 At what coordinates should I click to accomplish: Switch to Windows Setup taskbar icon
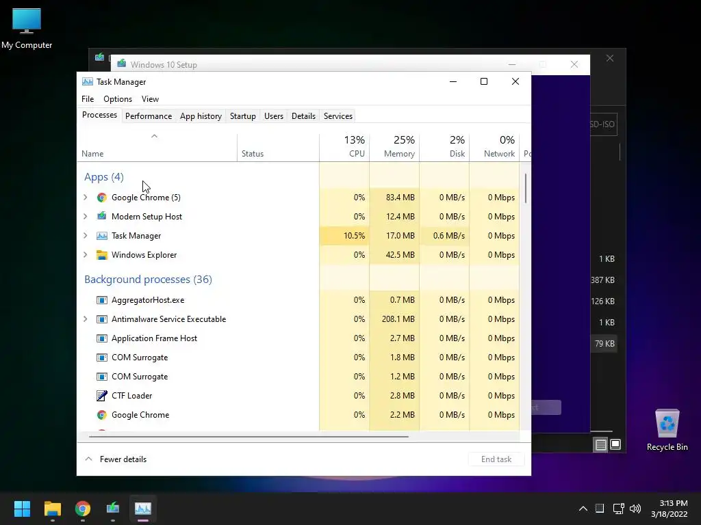113,509
